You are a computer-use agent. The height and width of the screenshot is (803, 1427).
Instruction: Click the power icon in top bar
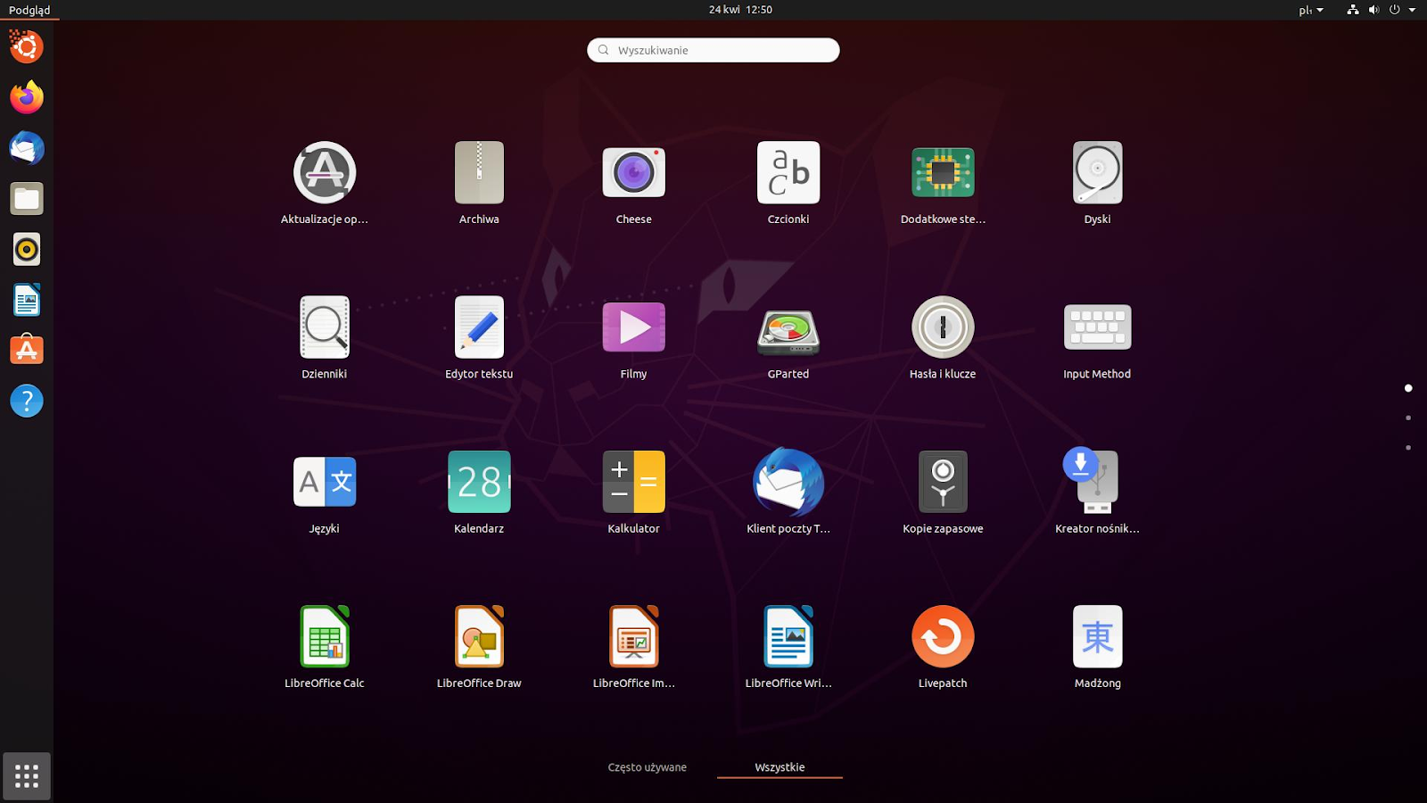pos(1394,10)
